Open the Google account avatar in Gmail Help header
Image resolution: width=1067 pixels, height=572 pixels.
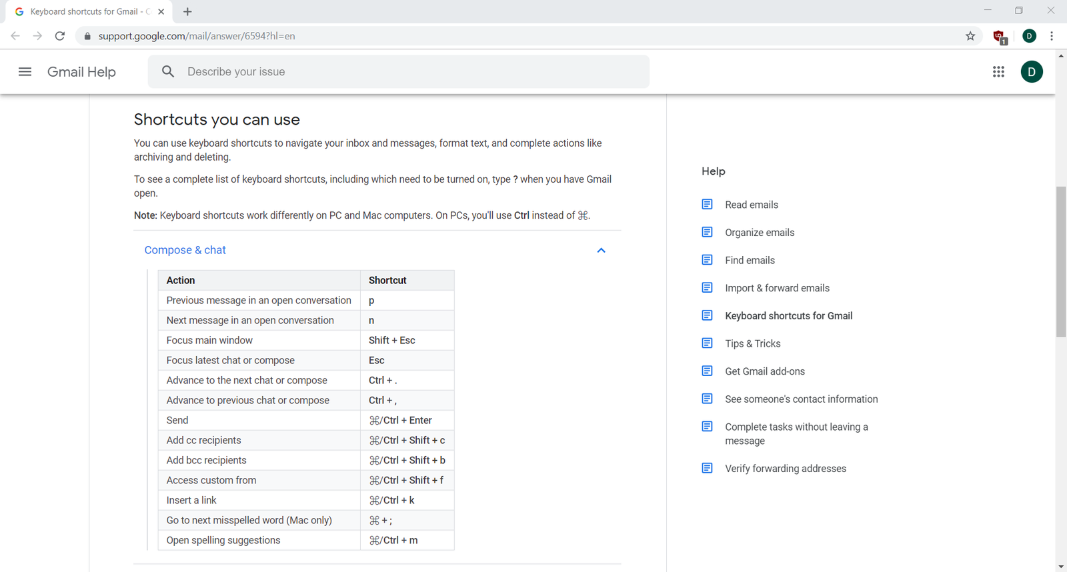(1032, 72)
